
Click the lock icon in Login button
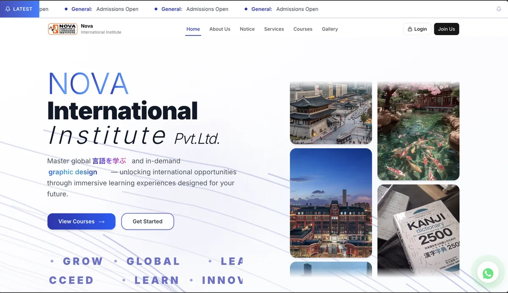click(410, 29)
